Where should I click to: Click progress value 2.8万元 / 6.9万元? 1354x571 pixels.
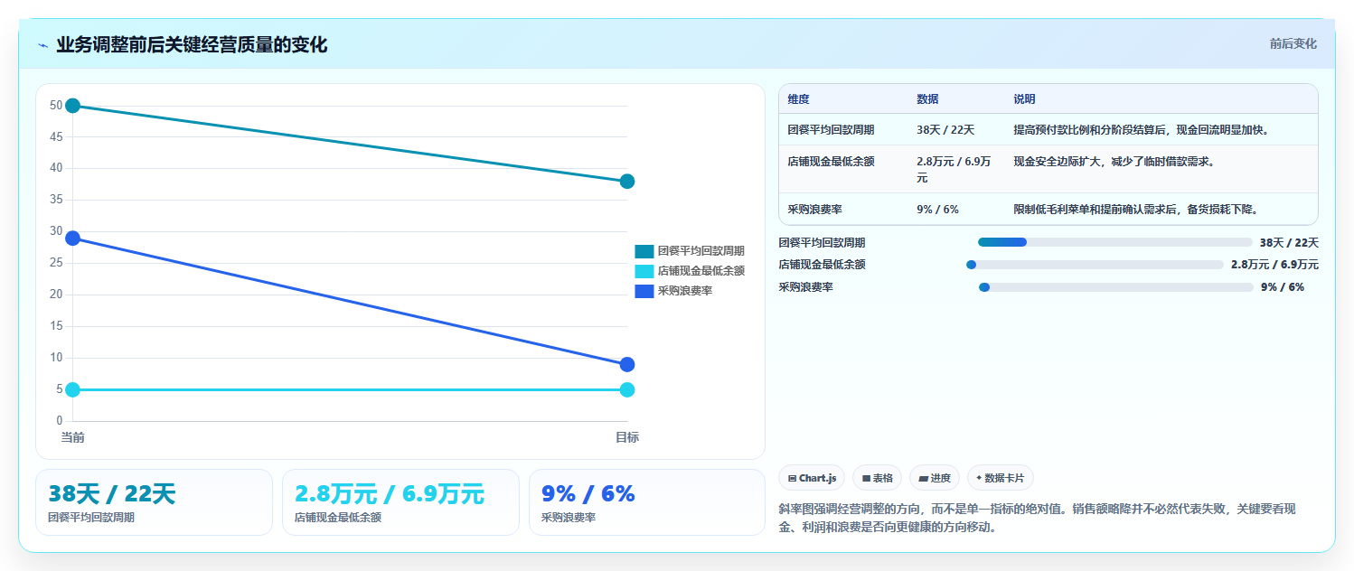[x=1274, y=265]
